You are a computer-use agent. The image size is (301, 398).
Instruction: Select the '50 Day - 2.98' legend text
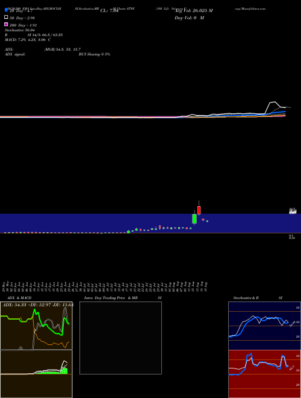click(22, 18)
